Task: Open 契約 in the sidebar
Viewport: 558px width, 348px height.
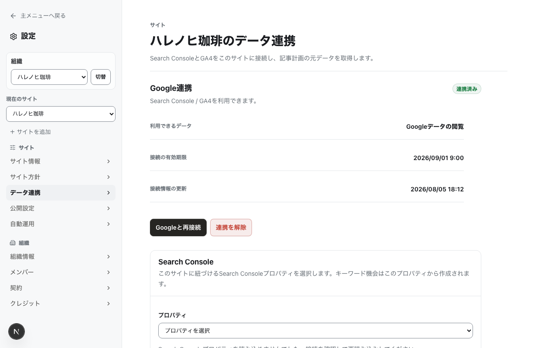Action: [x=61, y=288]
